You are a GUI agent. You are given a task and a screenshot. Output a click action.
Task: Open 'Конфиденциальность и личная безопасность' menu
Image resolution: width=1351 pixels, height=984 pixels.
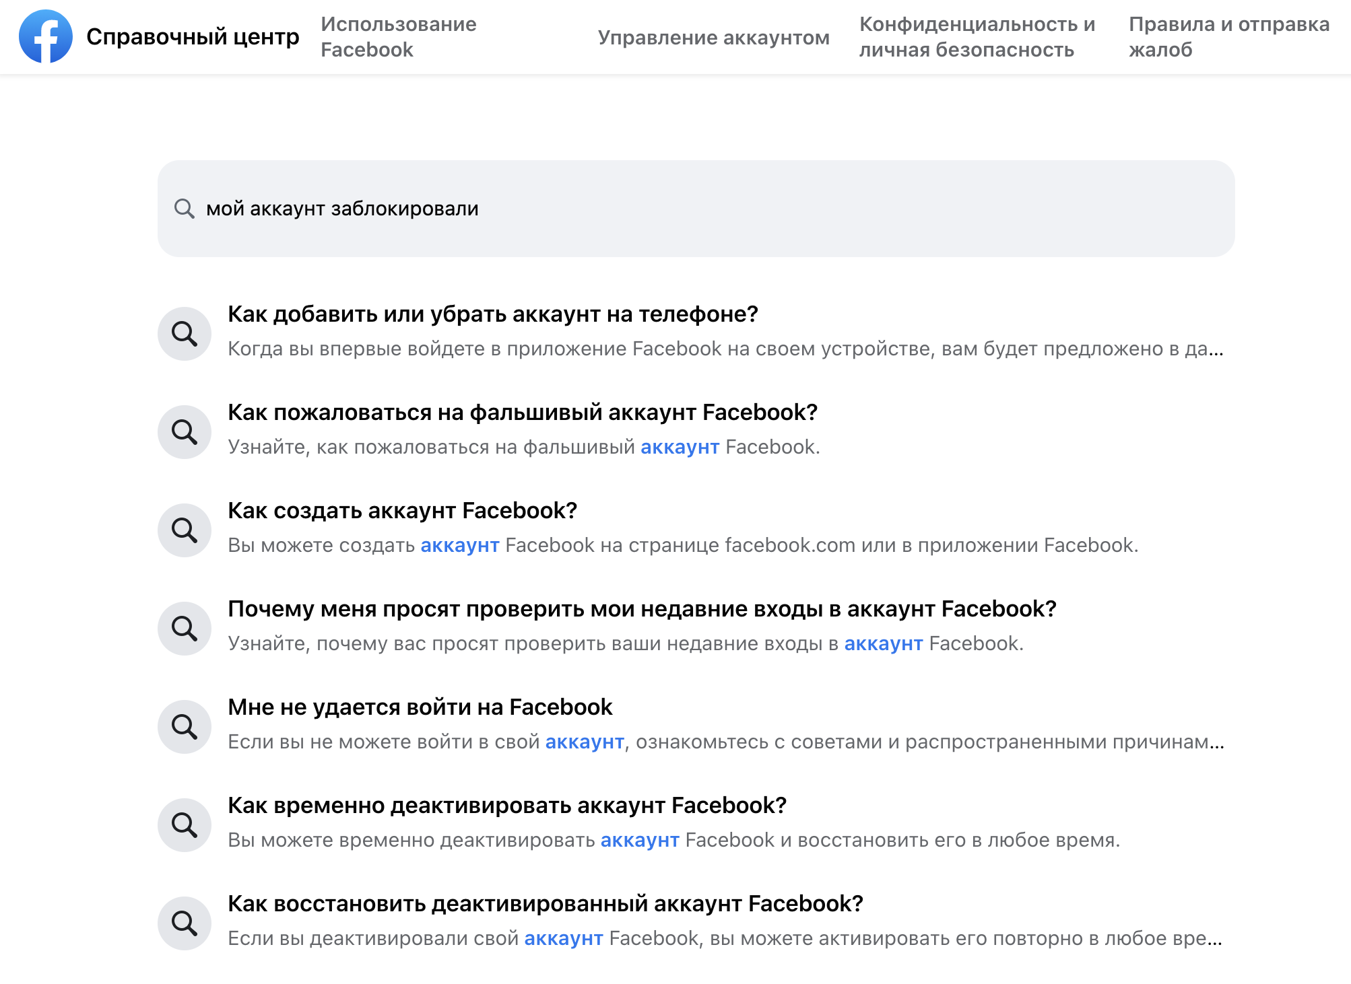click(x=977, y=37)
